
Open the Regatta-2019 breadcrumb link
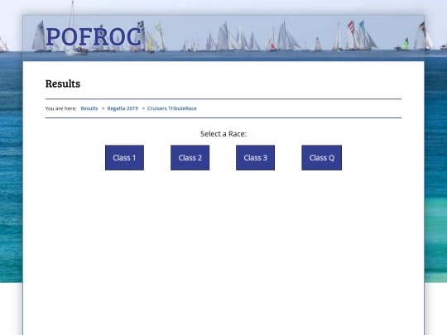point(123,108)
